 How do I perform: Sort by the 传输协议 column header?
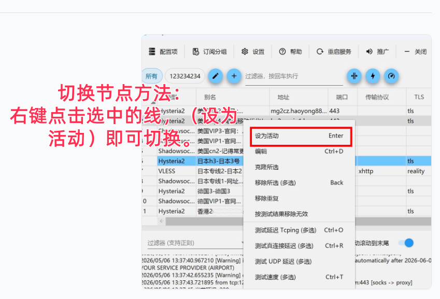(x=381, y=97)
